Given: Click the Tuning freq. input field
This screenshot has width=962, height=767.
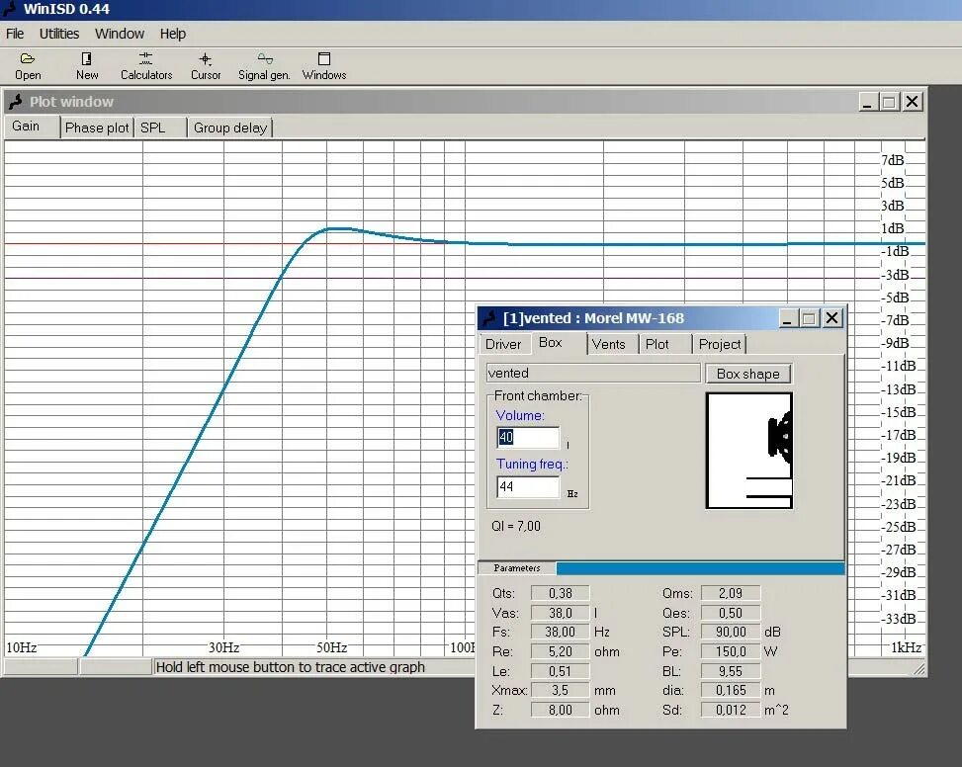Looking at the screenshot, I should click(x=528, y=487).
